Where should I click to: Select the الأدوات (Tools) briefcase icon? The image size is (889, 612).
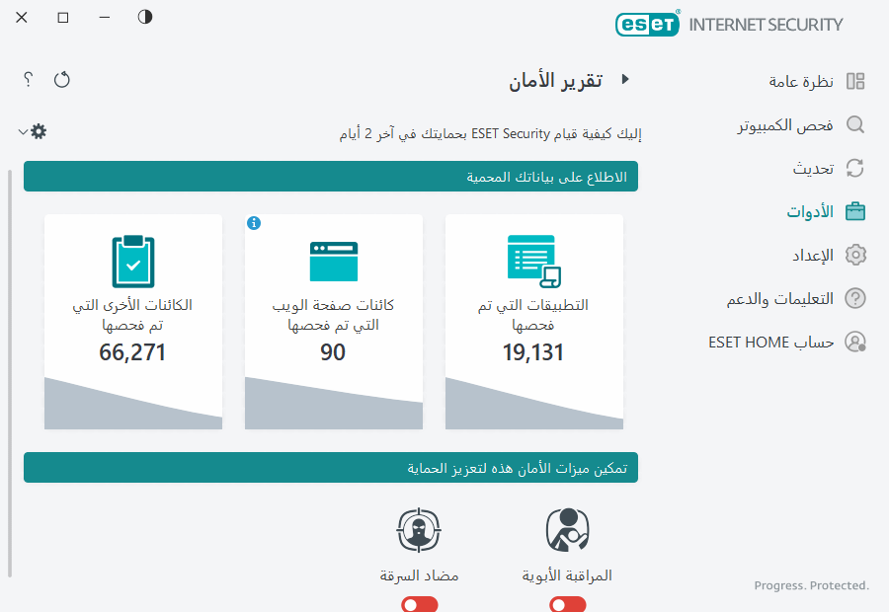pyautogui.click(x=854, y=210)
